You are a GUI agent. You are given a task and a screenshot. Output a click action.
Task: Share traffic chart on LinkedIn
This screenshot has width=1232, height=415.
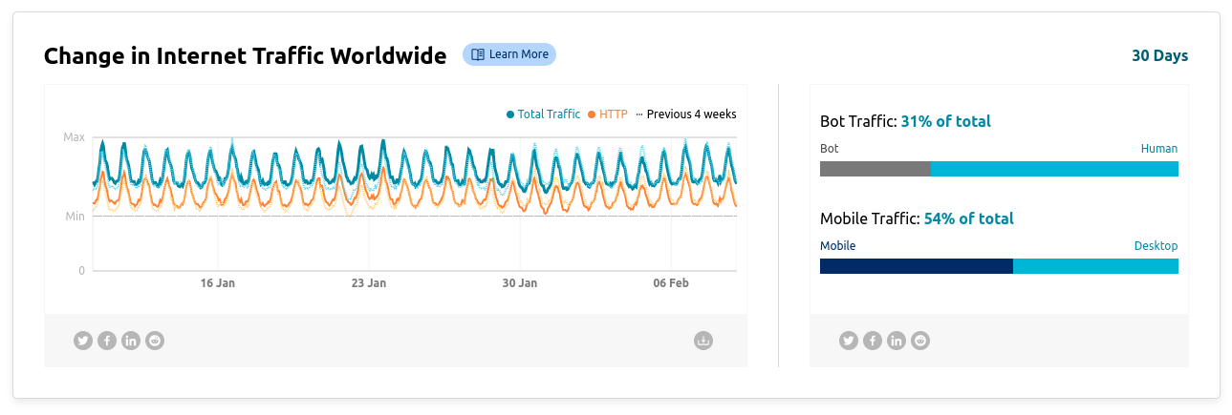131,341
